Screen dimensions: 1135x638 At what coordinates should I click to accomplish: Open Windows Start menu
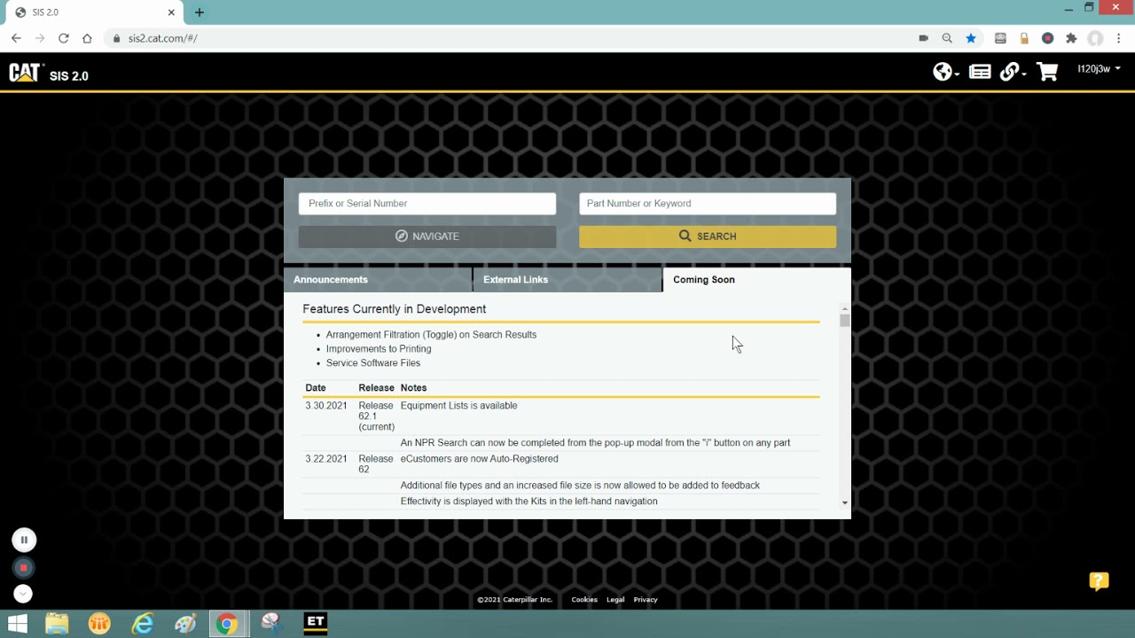tap(18, 624)
